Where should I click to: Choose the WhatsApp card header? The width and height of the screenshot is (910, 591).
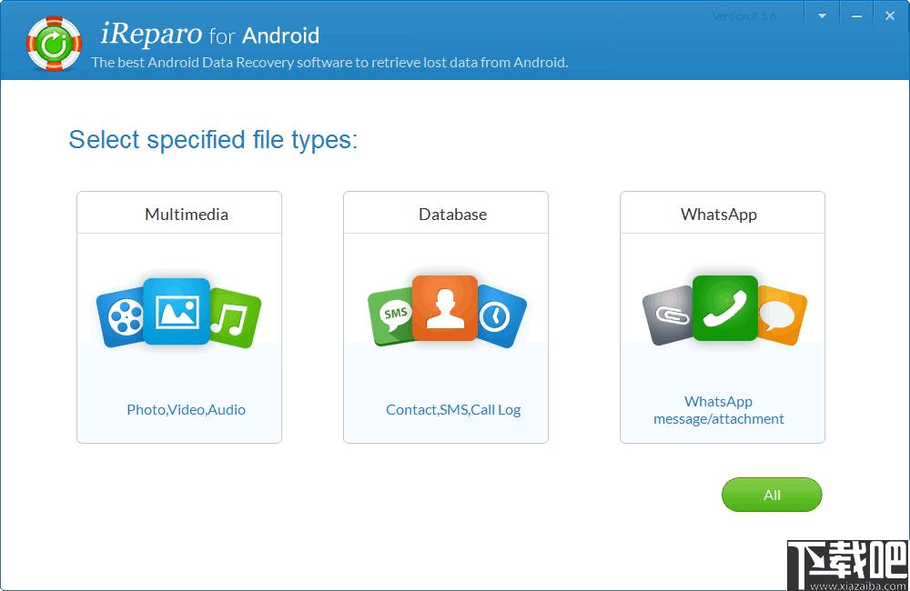(x=723, y=214)
